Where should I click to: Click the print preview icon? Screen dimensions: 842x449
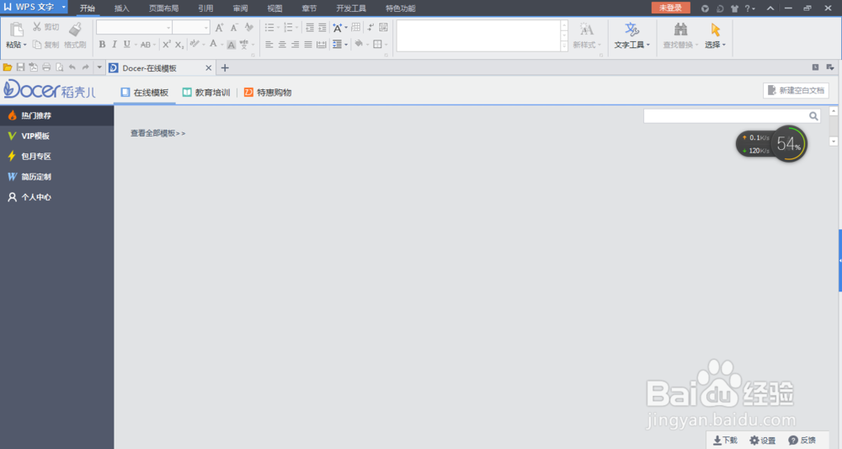59,67
